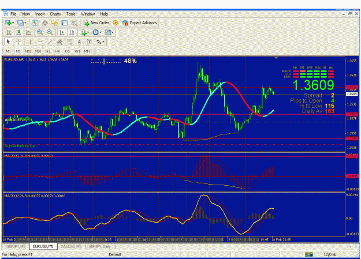The image size is (361, 259).
Task: Switch to the XAUUSD,M5 chart tab
Action: click(x=72, y=246)
